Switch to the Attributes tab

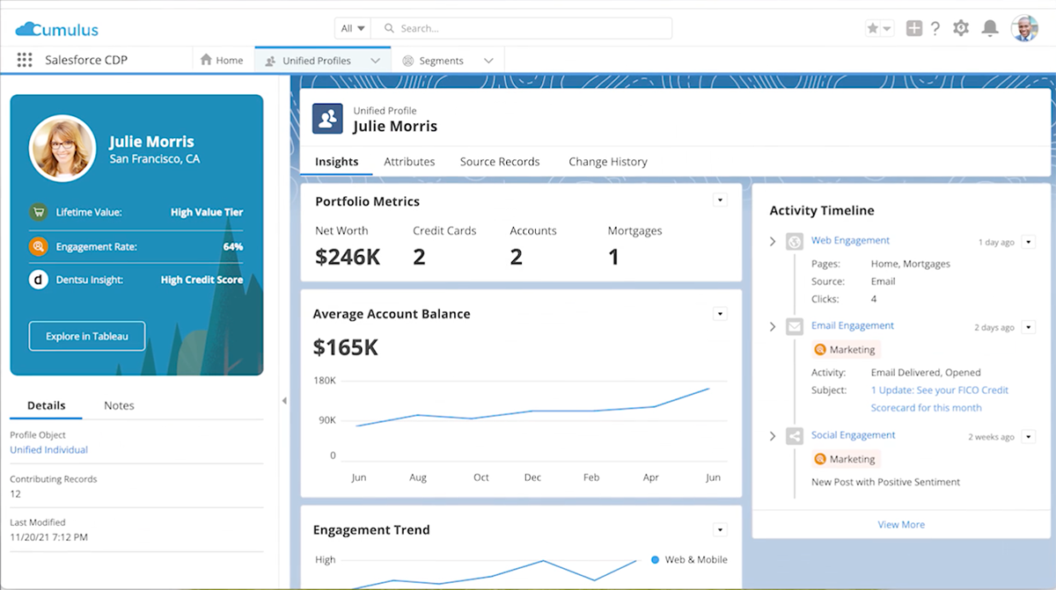point(409,162)
